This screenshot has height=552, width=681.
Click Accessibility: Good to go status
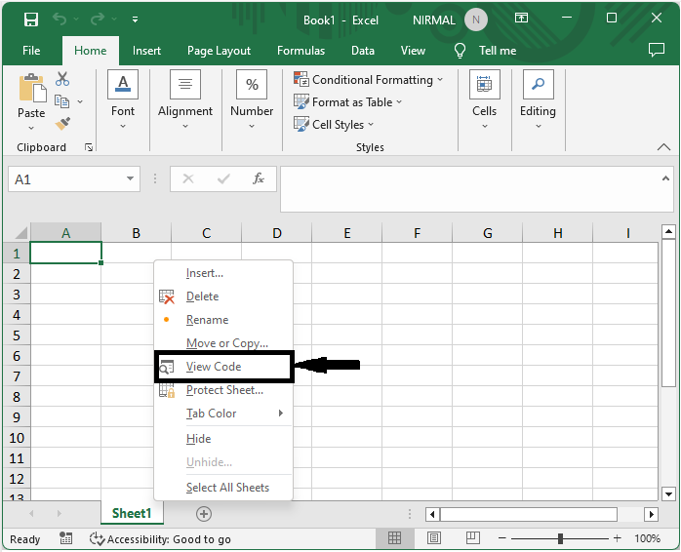(x=161, y=539)
